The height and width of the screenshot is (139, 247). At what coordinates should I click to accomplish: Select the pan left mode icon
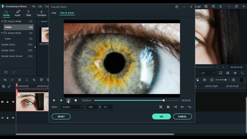(183, 107)
